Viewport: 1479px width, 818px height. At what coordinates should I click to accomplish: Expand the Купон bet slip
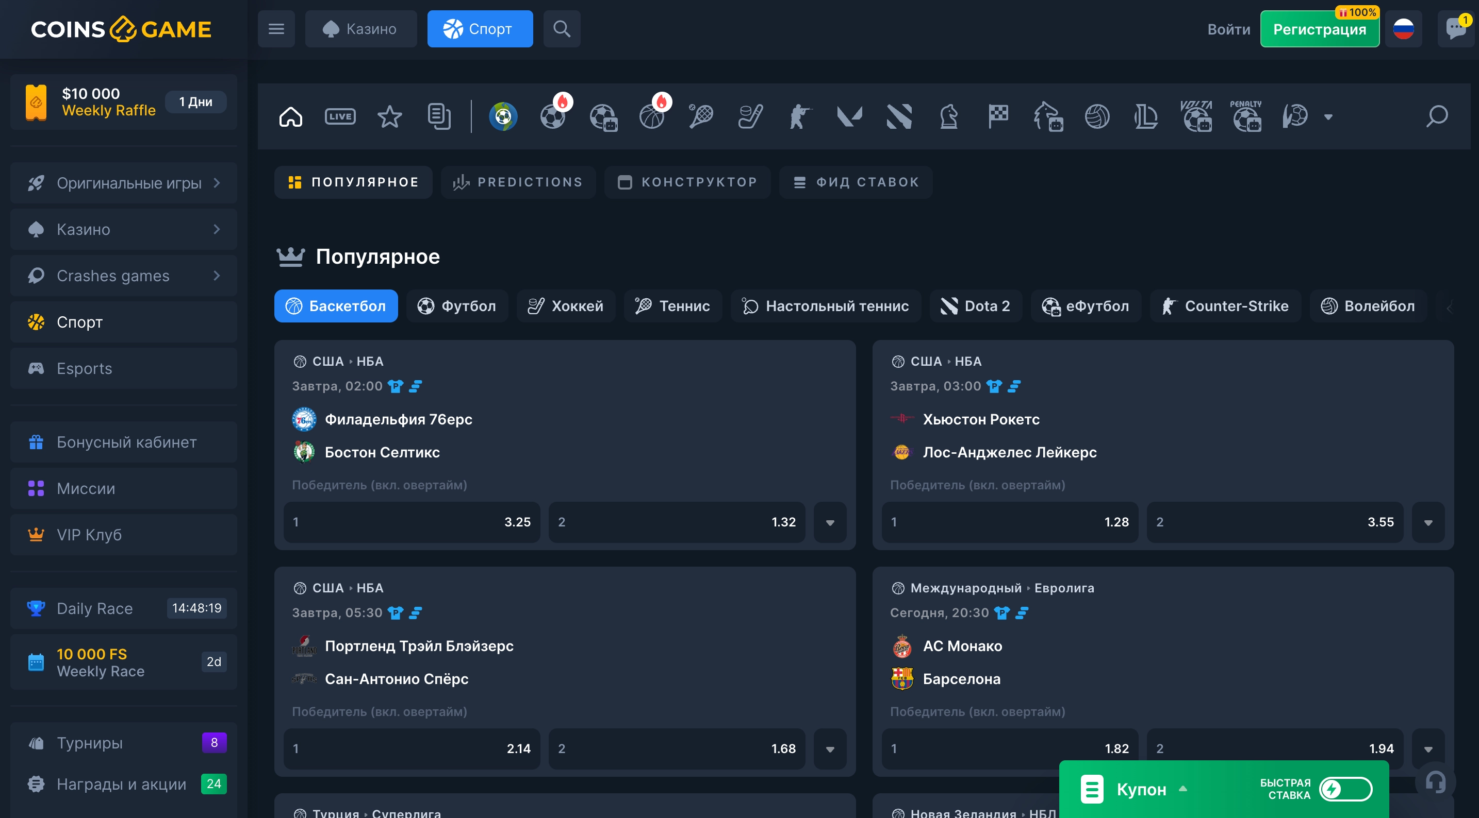[1133, 789]
